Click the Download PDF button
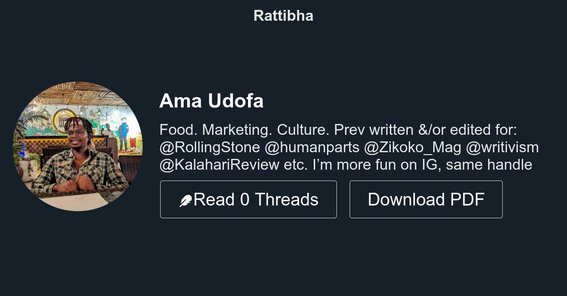 [426, 199]
